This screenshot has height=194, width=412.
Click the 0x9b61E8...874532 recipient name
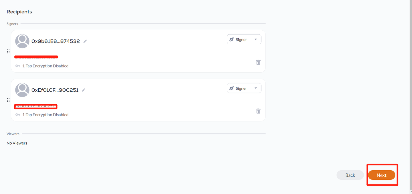click(x=56, y=41)
